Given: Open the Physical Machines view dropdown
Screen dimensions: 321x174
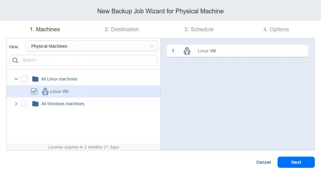Looking at the screenshot, I should point(92,46).
